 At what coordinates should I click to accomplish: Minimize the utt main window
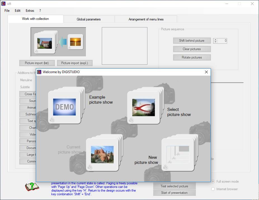pyautogui.click(x=227, y=4)
